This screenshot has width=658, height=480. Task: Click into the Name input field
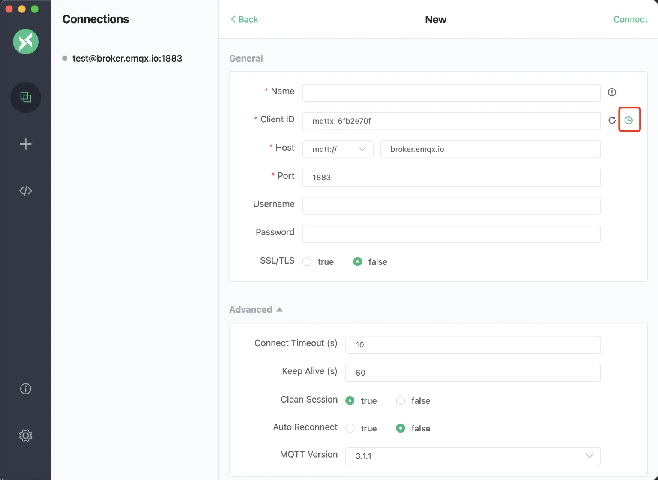click(x=451, y=93)
